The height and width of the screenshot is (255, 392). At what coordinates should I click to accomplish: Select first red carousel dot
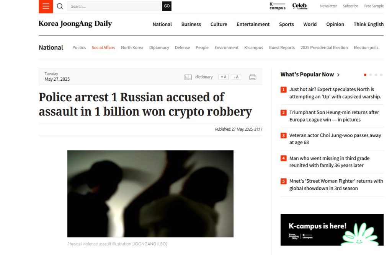coord(365,75)
